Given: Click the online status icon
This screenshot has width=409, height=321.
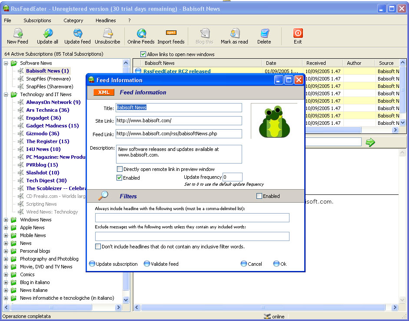Looking at the screenshot, I should [267, 316].
